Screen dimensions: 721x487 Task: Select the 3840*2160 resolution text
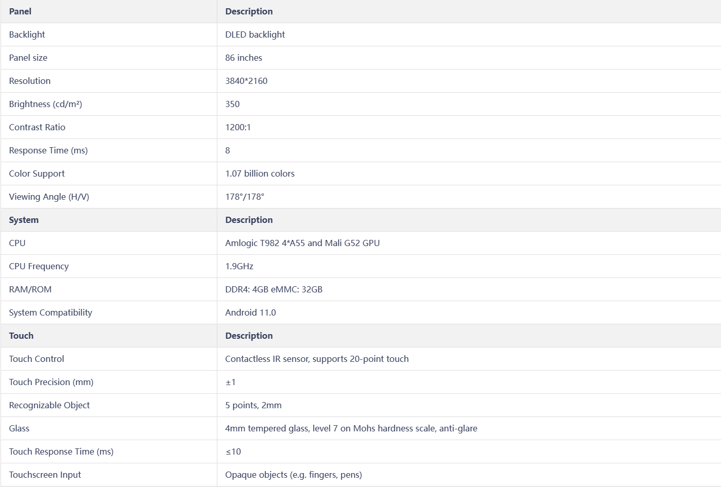[246, 81]
